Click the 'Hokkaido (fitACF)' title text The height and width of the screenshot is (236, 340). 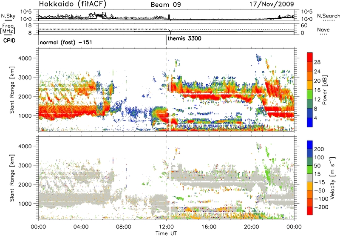coord(72,4)
